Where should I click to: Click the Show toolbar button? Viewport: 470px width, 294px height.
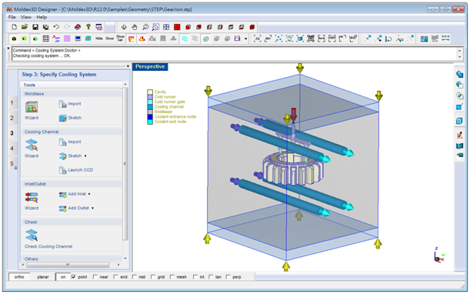tap(109, 38)
